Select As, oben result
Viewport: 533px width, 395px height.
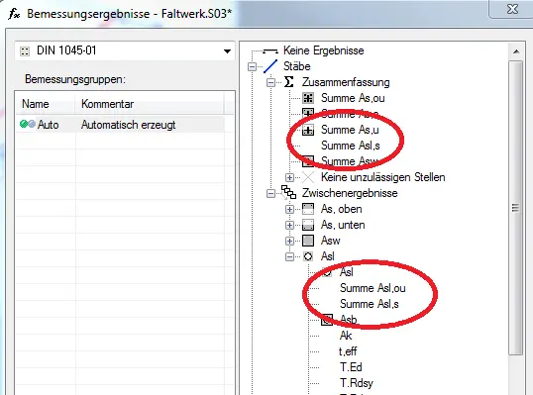tap(341, 209)
